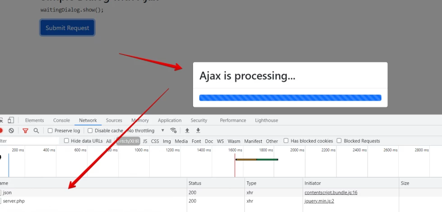Export HAR file download icon
The image size is (442, 212).
(198, 130)
